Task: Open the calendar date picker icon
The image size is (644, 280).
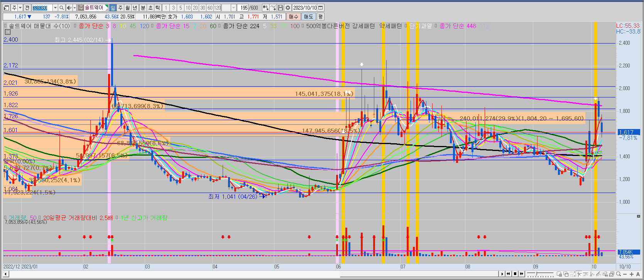Action: 320,8
